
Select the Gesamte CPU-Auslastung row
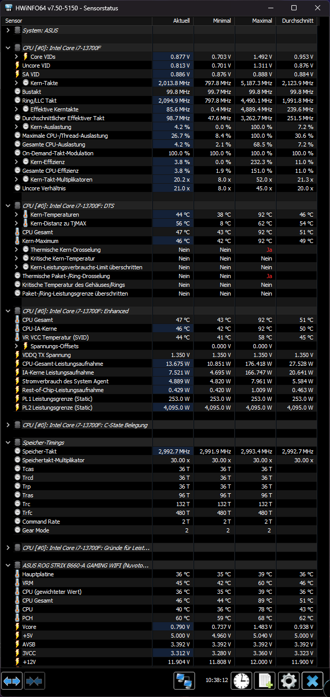click(159, 144)
